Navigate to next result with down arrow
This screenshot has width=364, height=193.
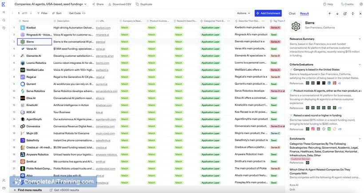tap(337, 14)
